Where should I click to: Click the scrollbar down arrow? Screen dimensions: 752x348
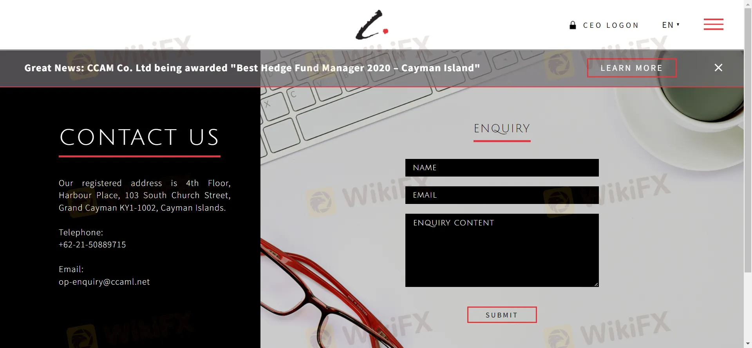(748, 344)
